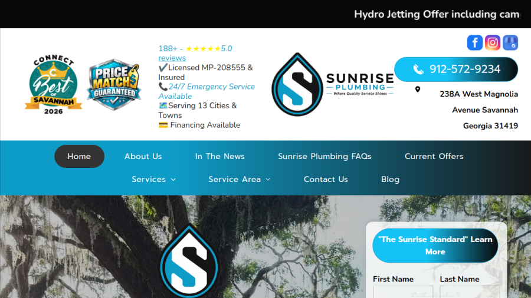This screenshot has height=298, width=531.
Task: Click the Price Match Guaranteed badge
Action: tap(114, 84)
